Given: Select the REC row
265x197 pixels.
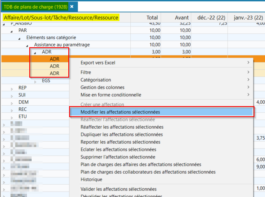Looking at the screenshot, I should point(23,109).
